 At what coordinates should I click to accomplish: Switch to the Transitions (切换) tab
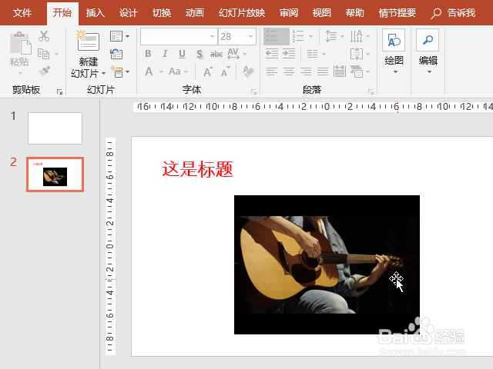pos(162,13)
